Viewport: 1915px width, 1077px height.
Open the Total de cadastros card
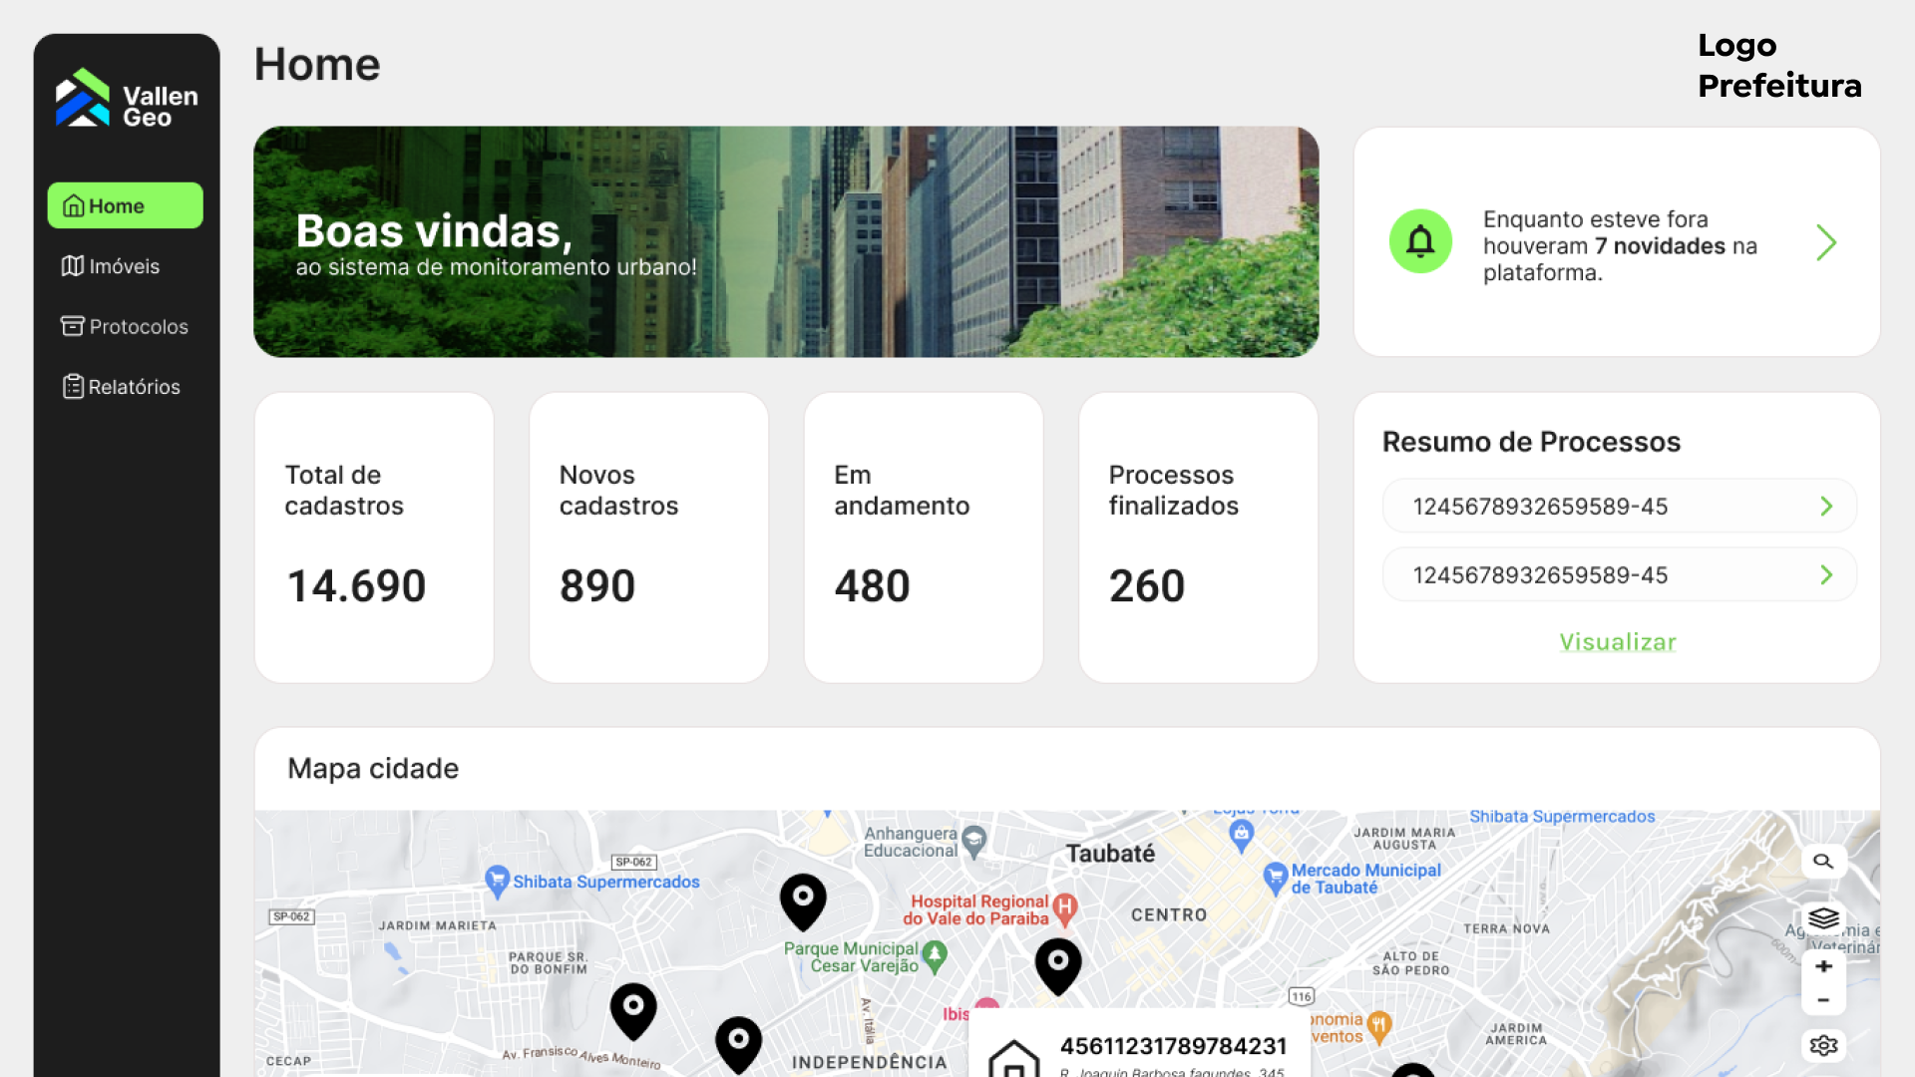click(x=374, y=538)
